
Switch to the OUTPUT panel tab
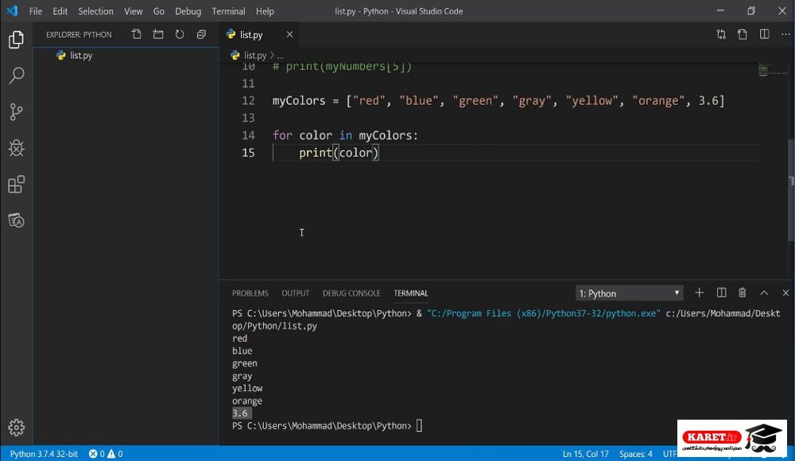[295, 293]
